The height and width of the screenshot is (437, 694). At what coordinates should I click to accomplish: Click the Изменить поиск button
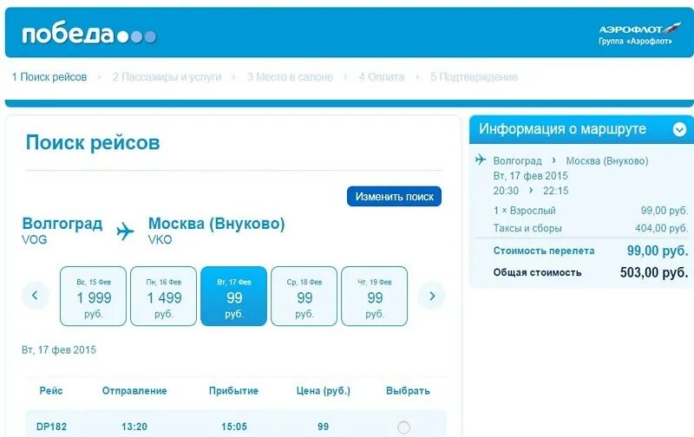[x=394, y=196]
